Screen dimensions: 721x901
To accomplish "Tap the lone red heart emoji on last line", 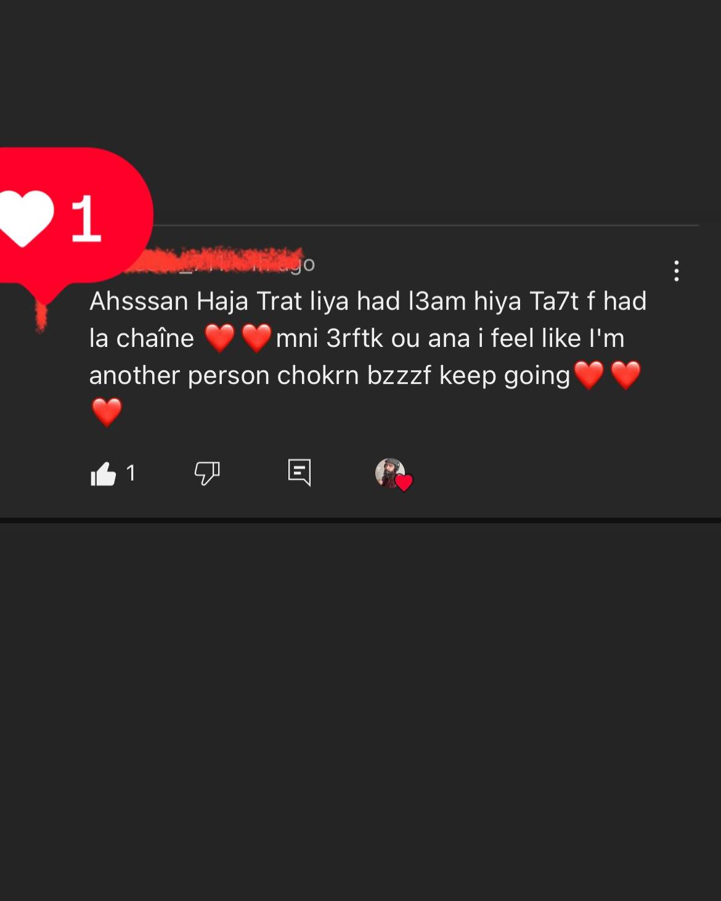I will click(107, 412).
